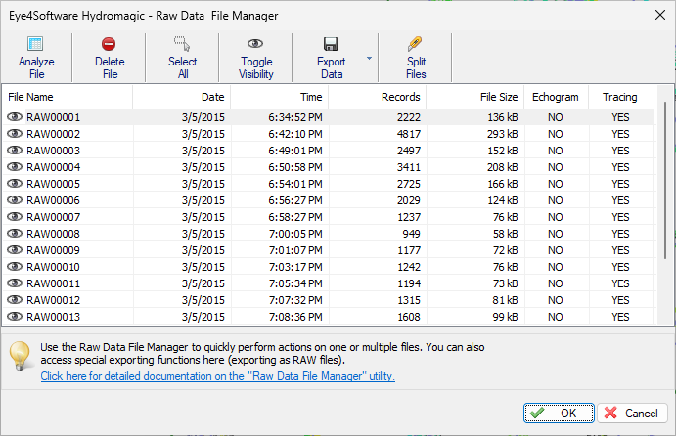This screenshot has width=676, height=436.
Task: Toggle visibility eye for RAW00009
Action: point(15,250)
